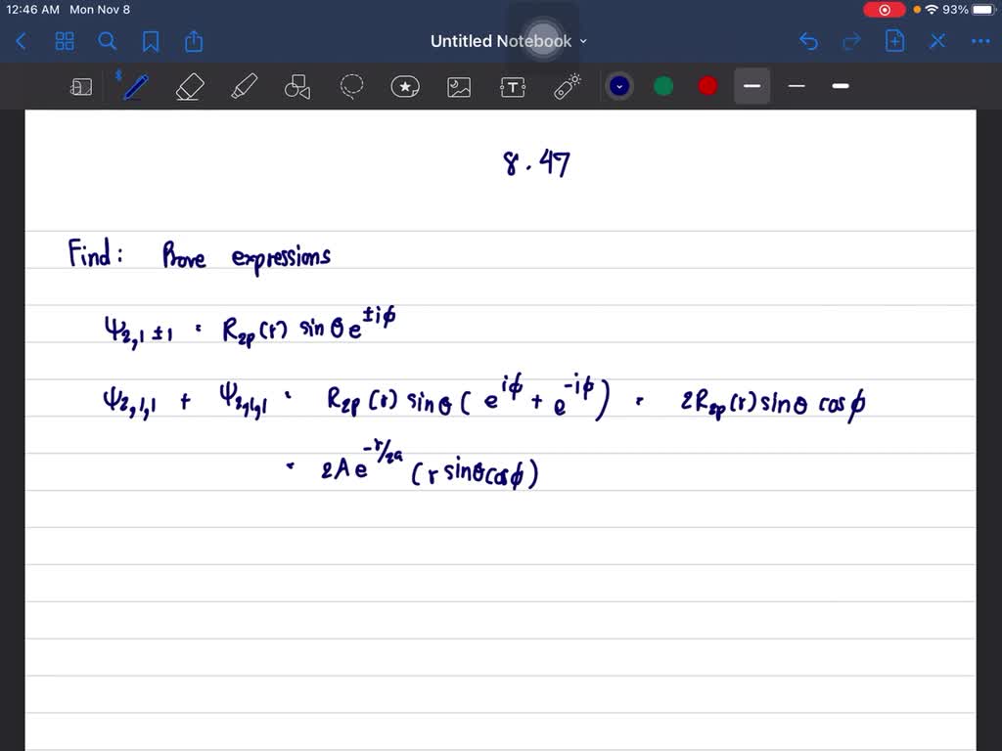
Task: Open the Untitled Notebook title dropdown
Action: click(582, 41)
